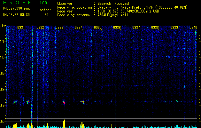Click the 'Receiving Location' label

click(74, 7)
